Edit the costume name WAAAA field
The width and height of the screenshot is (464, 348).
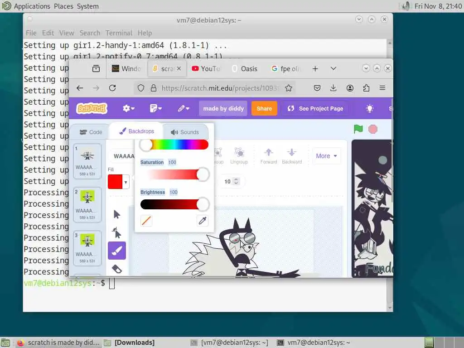pyautogui.click(x=121, y=156)
